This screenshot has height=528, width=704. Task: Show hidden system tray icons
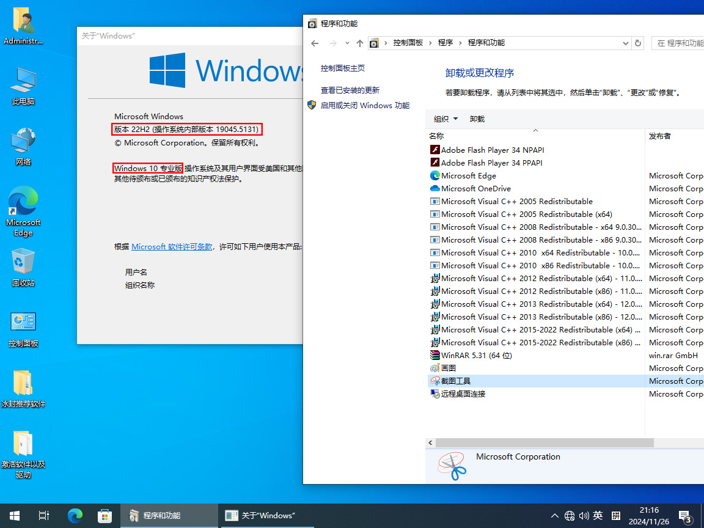tap(555, 515)
